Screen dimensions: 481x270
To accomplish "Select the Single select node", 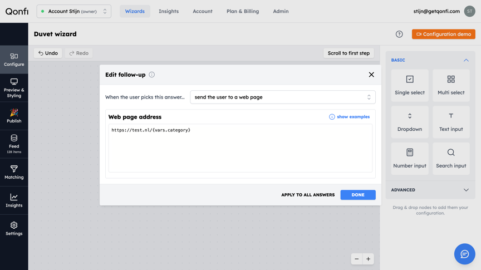I will pyautogui.click(x=410, y=85).
